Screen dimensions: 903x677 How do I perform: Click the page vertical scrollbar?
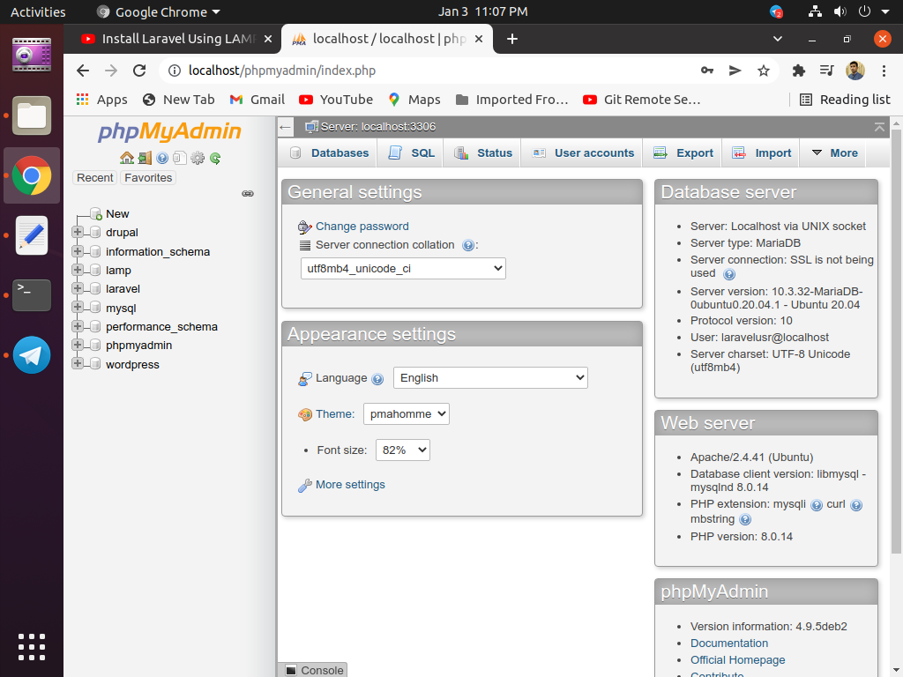(x=896, y=339)
